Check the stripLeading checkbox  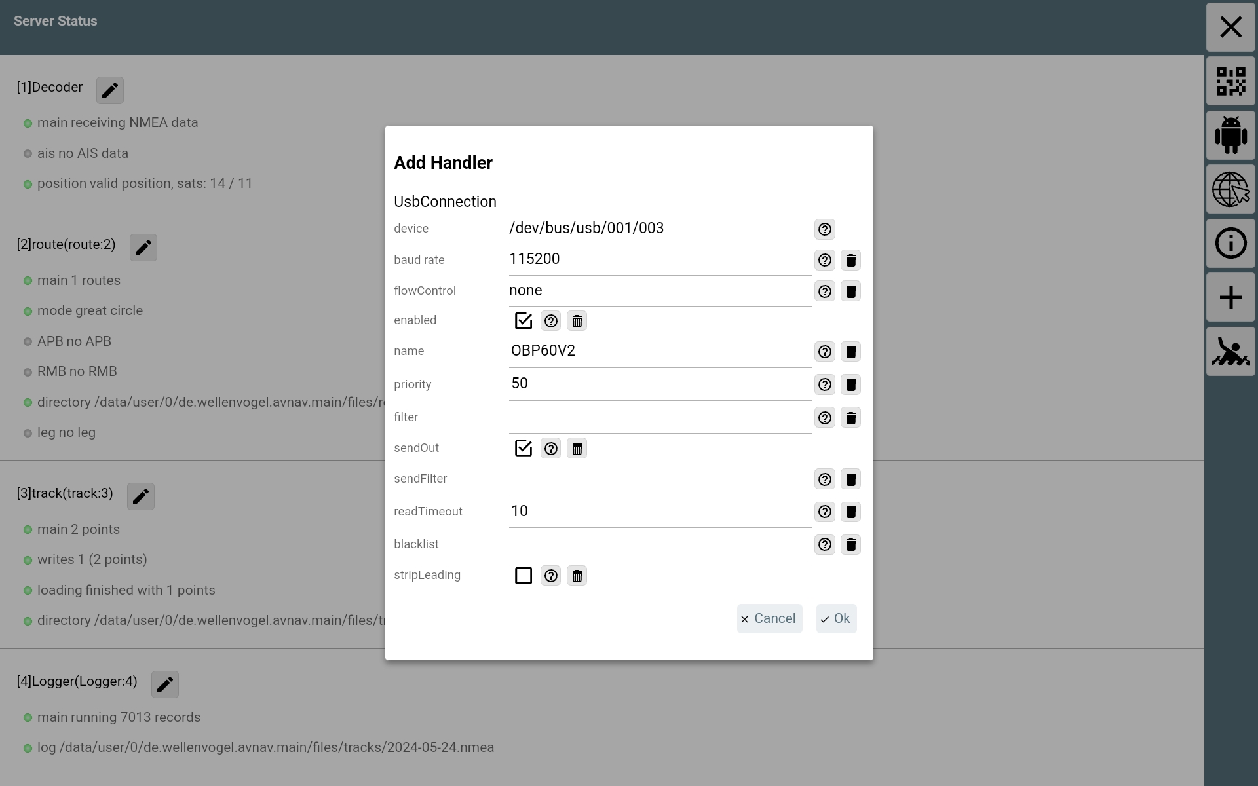[x=524, y=575]
